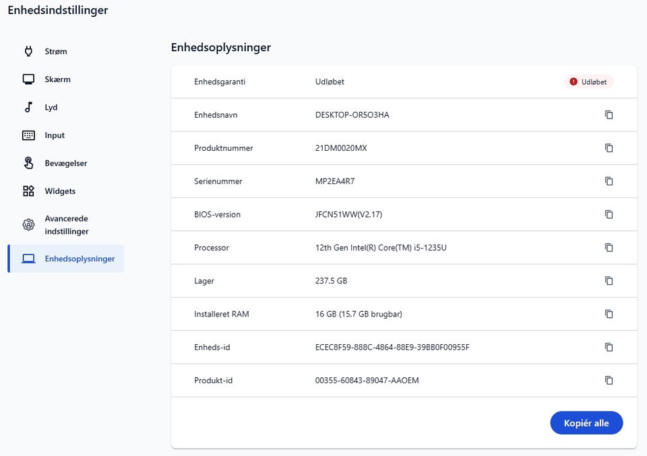Copy the Produkt-id value

[x=609, y=381]
